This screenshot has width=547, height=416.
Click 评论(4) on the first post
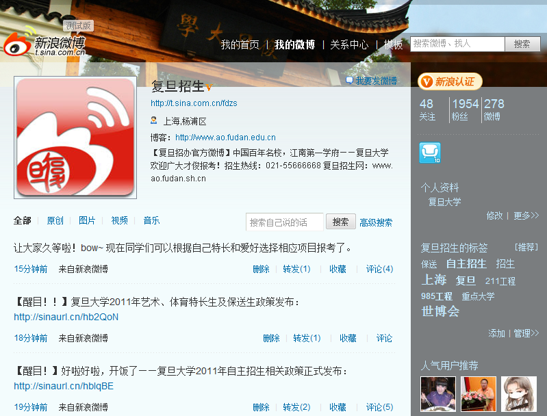coord(379,269)
